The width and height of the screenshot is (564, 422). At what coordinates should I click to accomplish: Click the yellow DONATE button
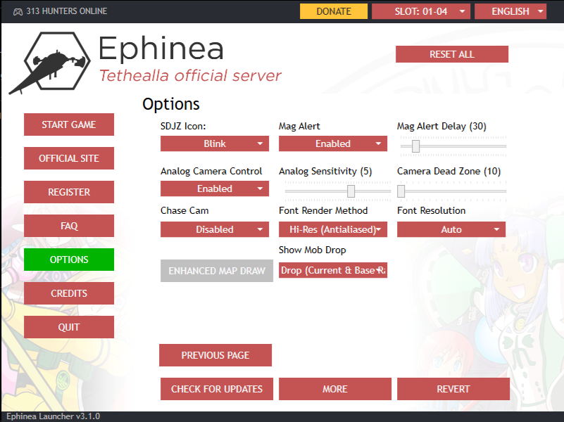(334, 11)
